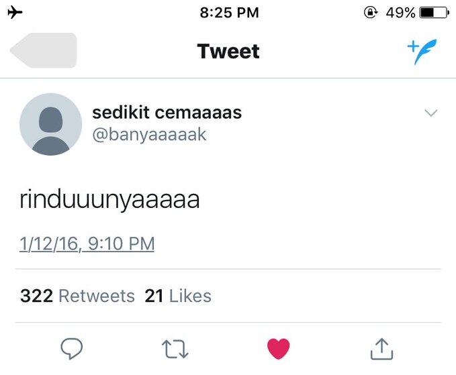The width and height of the screenshot is (456, 375).
Task: View the 322 Retweets list
Action: pyautogui.click(x=77, y=296)
